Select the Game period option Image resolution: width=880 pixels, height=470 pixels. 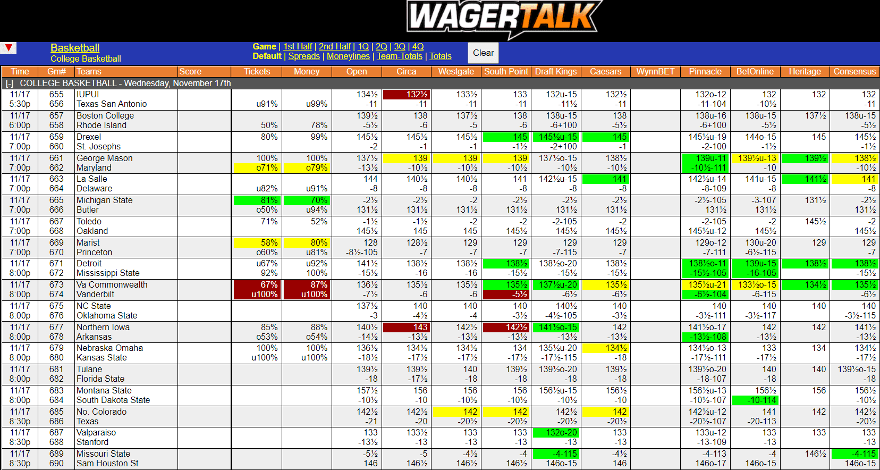[264, 47]
